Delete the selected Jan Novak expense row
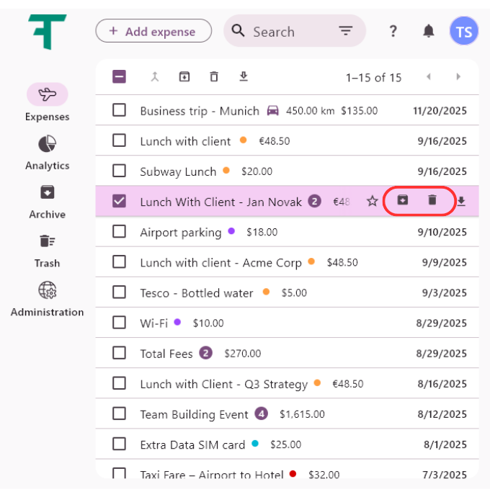490x497 pixels. point(432,201)
